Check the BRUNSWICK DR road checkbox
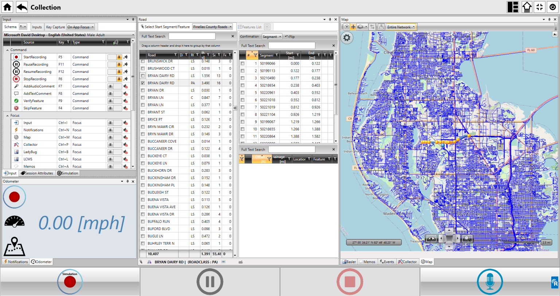 click(x=143, y=61)
